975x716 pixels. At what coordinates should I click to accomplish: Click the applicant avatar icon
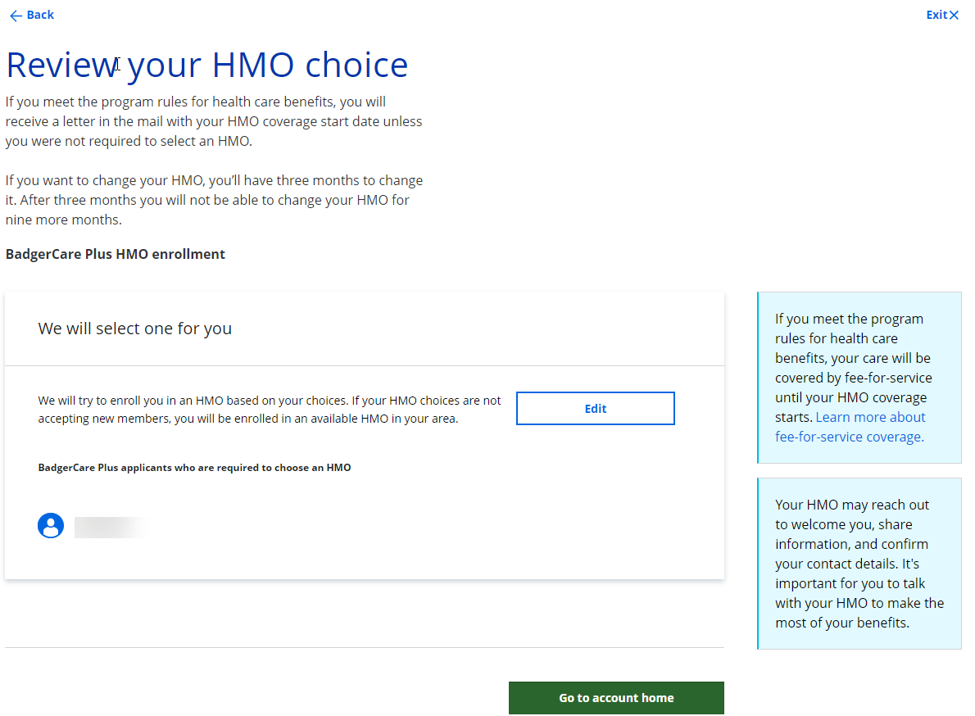click(51, 526)
